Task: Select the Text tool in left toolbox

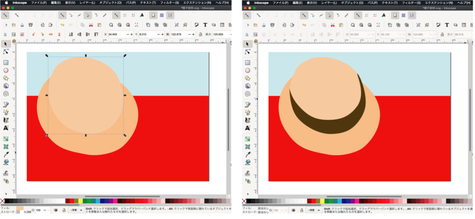Action: coord(7,128)
